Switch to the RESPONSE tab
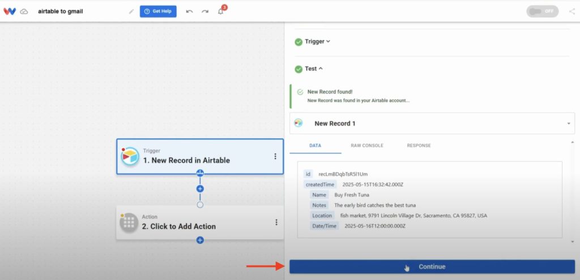The image size is (580, 280). click(419, 145)
